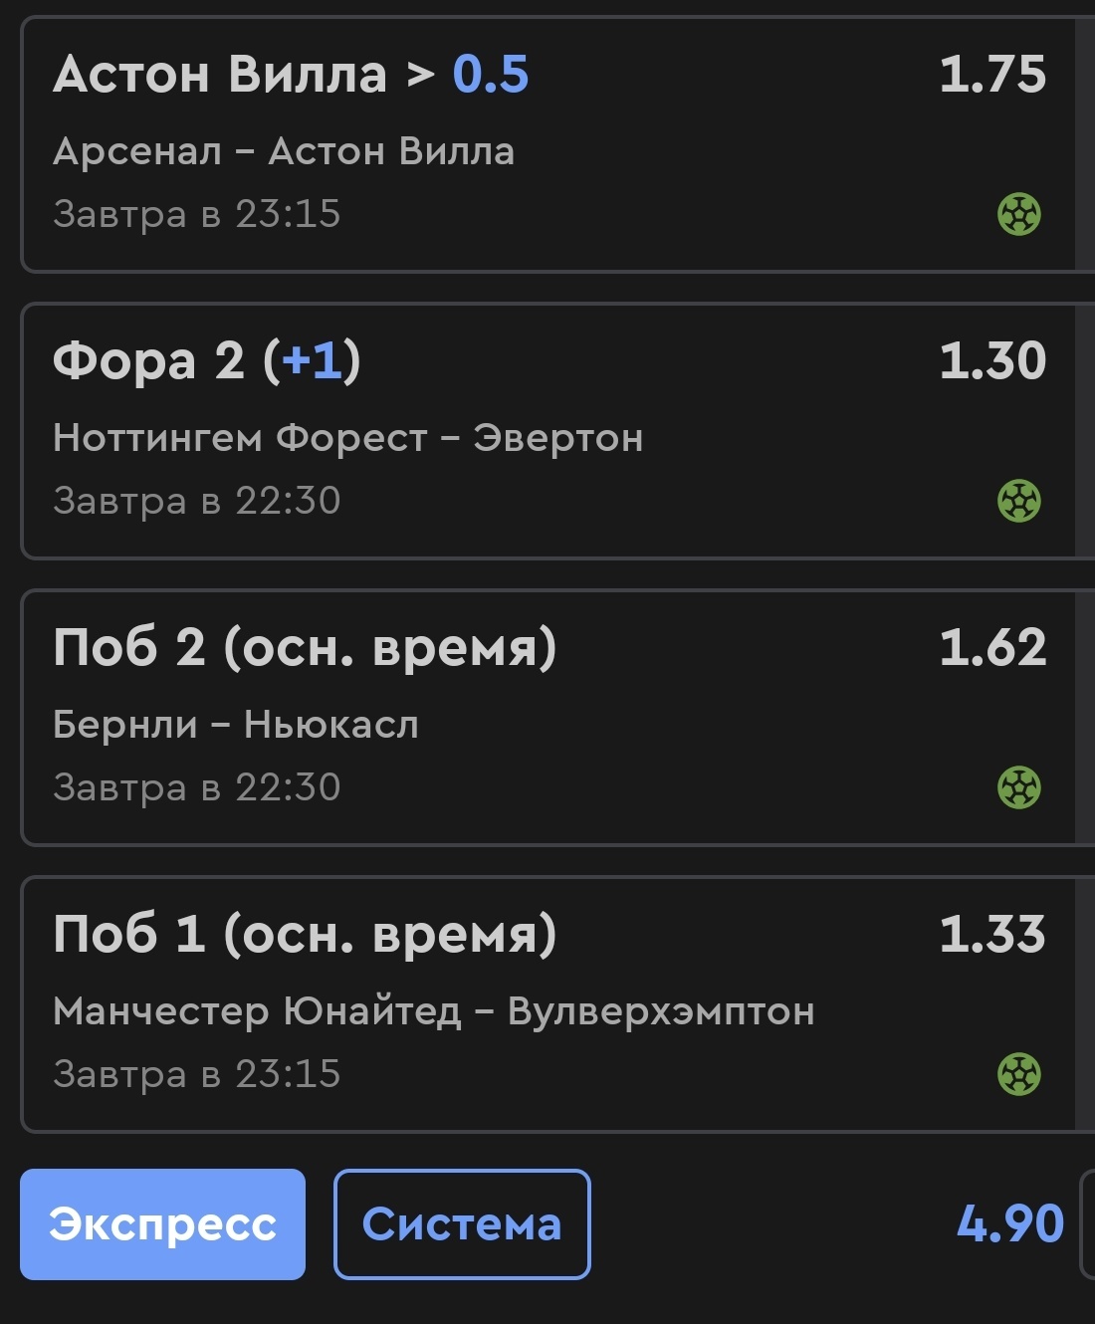Tap the Арсенал – Астон Вилла match name

(x=284, y=151)
